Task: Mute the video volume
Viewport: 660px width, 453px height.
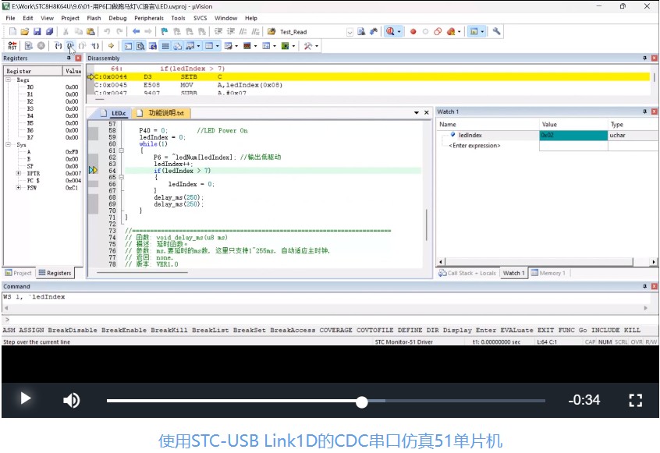Action: 72,400
